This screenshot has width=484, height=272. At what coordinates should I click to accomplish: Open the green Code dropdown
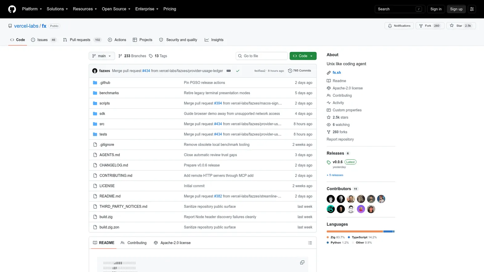pos(303,56)
